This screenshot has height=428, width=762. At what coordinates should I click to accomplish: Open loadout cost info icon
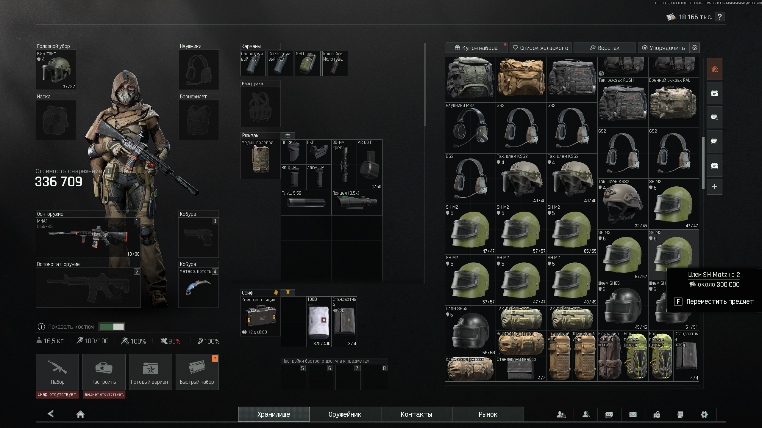[108, 171]
